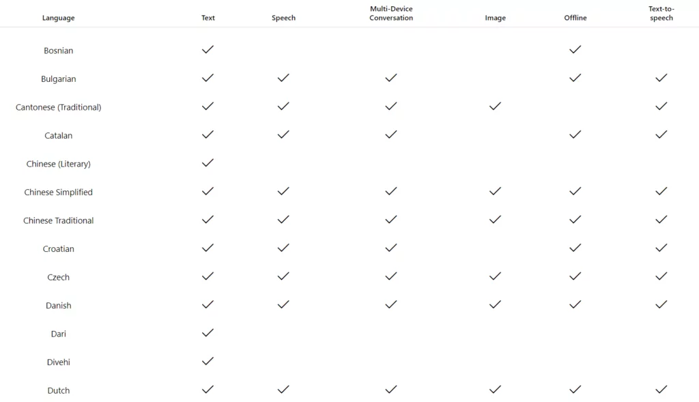Select the Chinese Traditional language row label
This screenshot has height=402, width=699.
59,220
